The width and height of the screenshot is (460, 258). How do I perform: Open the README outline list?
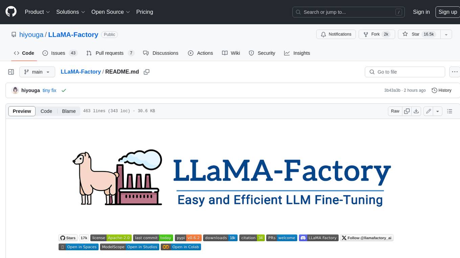tap(450, 111)
